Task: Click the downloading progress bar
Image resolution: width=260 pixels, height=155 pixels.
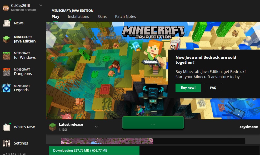Action: coord(94,151)
